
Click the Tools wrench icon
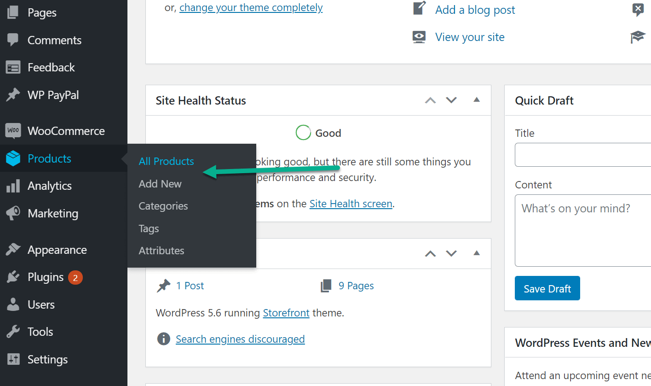click(x=13, y=332)
